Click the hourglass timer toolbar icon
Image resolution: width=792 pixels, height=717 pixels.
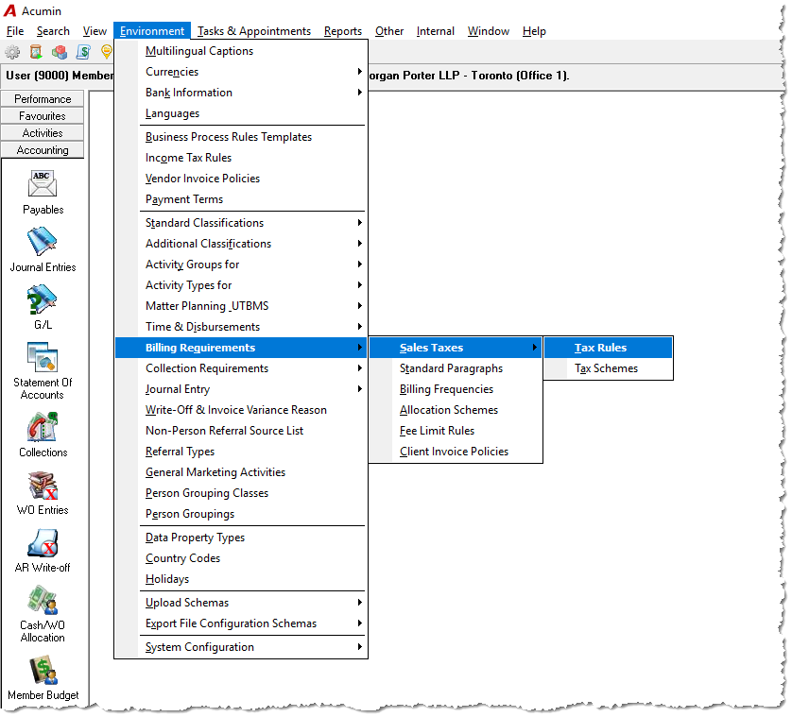(x=36, y=52)
